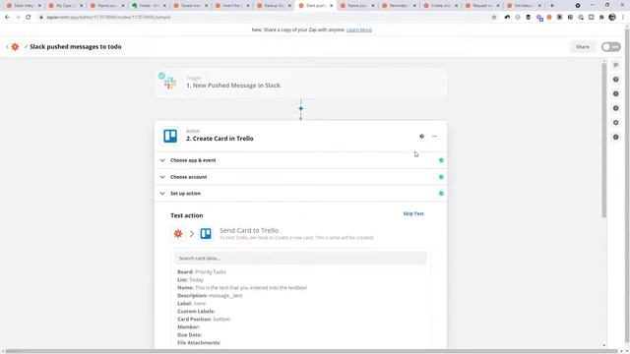Click the Trello icon beside Send Card to Trello

tap(206, 234)
